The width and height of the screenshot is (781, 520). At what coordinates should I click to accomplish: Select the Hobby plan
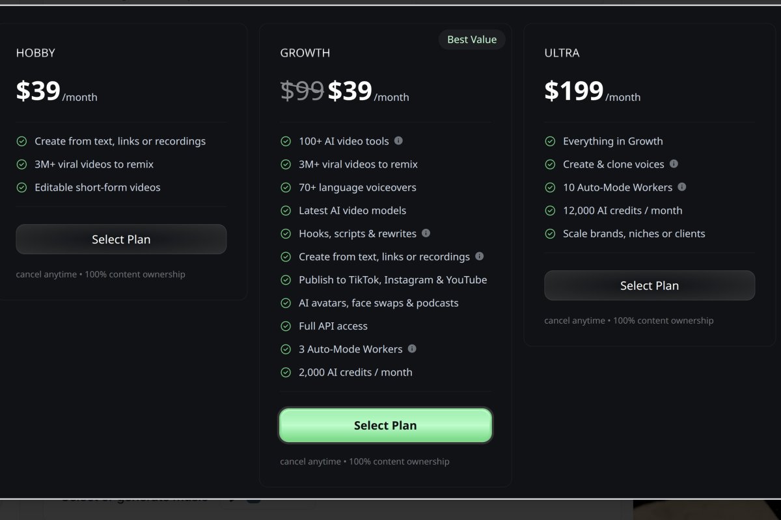pyautogui.click(x=121, y=239)
